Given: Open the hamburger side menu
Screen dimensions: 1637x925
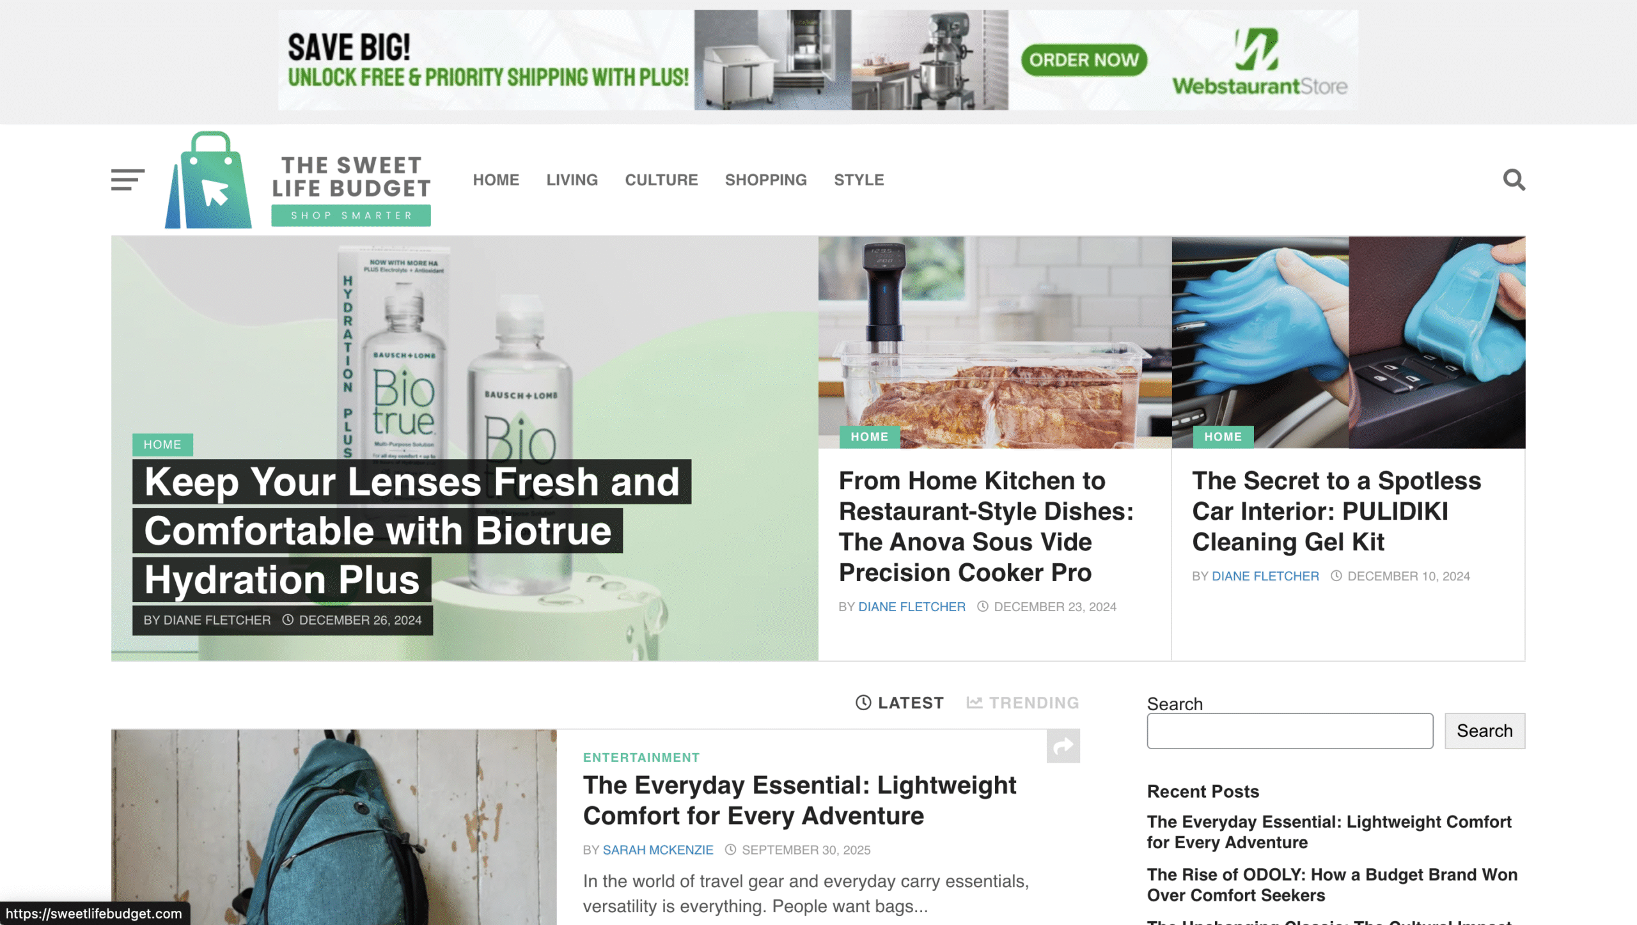Looking at the screenshot, I should [x=128, y=180].
